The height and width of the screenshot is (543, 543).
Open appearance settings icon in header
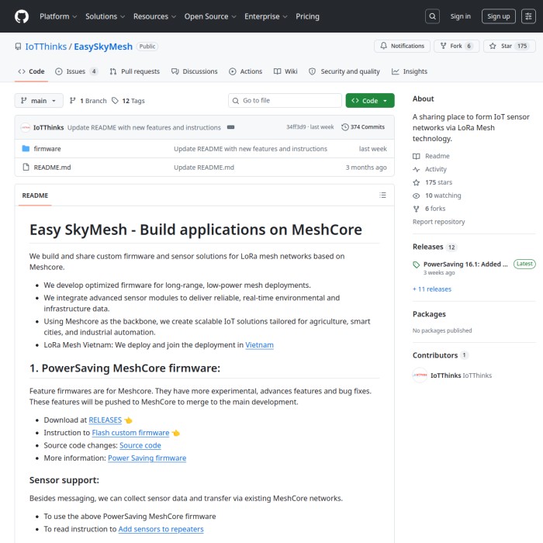[528, 16]
